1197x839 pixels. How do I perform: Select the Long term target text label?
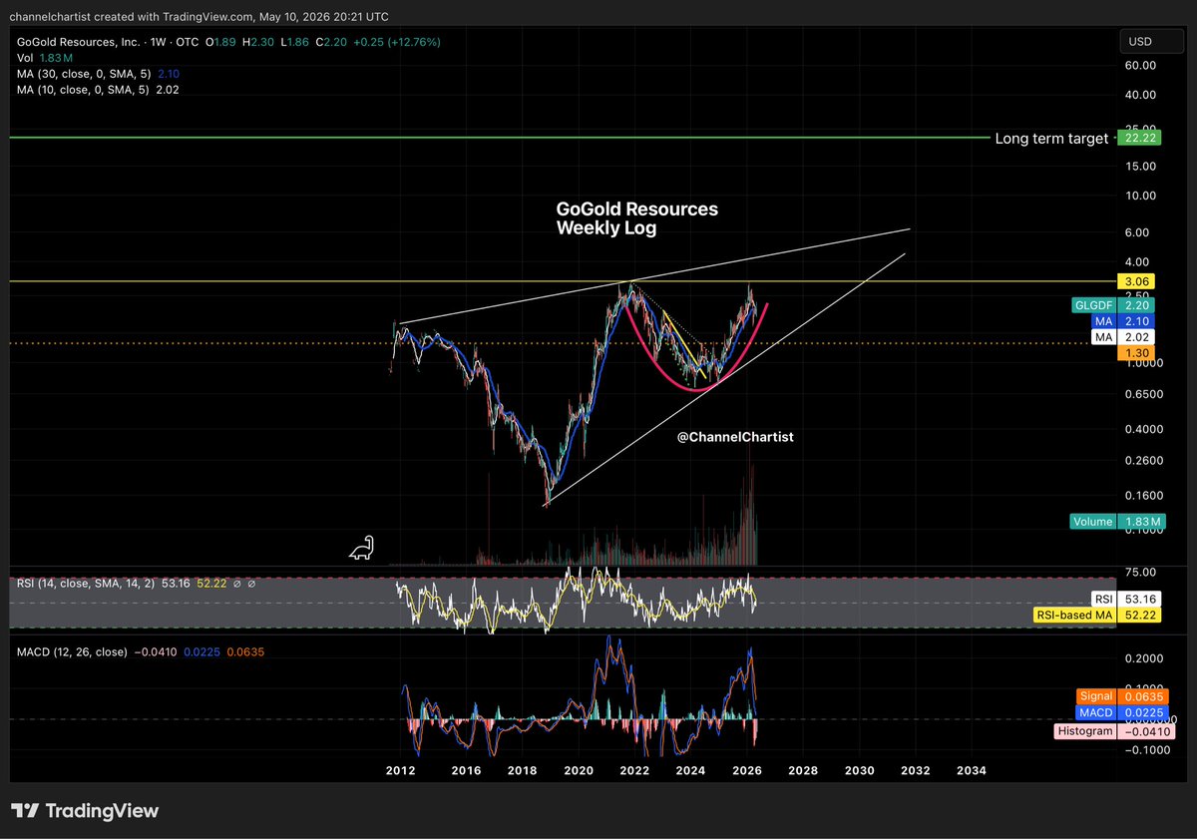click(x=1051, y=139)
